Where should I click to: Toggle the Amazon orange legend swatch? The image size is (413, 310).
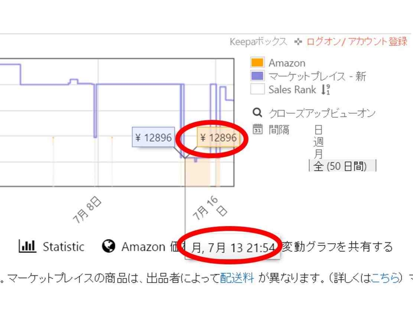coord(257,62)
